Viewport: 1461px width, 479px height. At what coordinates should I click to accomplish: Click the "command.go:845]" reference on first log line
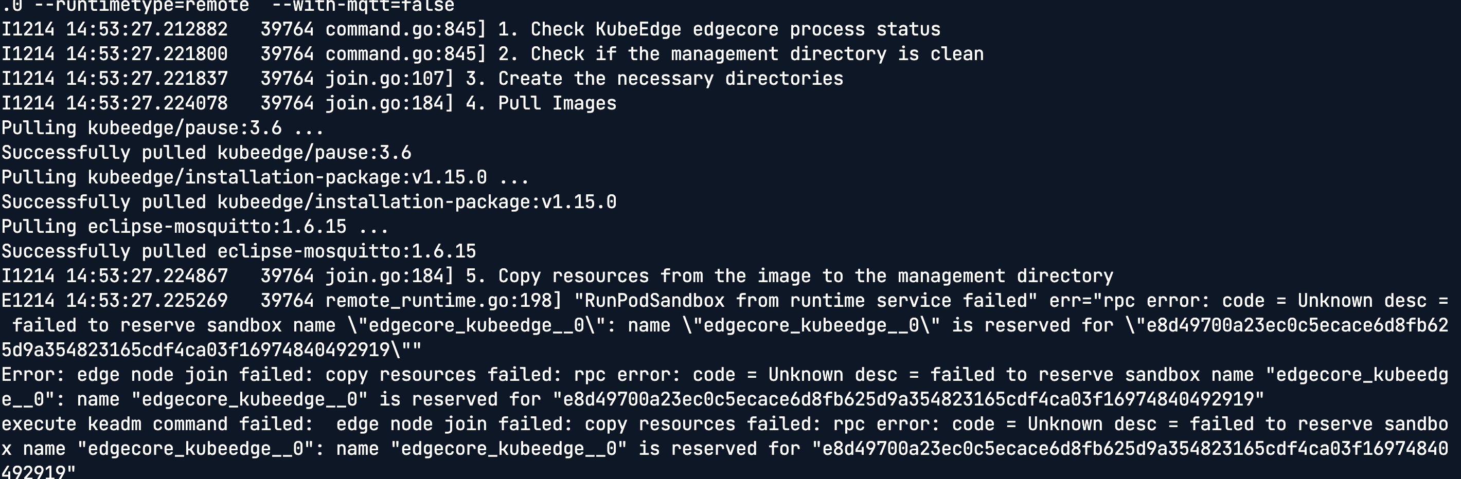click(405, 29)
